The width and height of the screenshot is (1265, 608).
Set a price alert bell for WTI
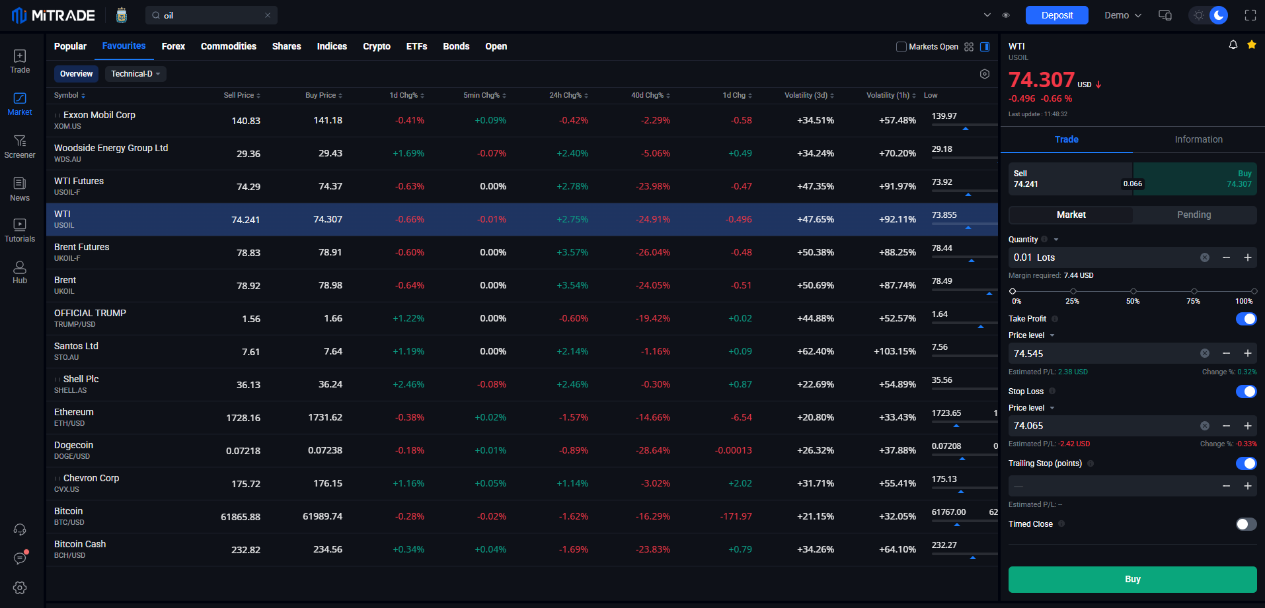pyautogui.click(x=1233, y=45)
